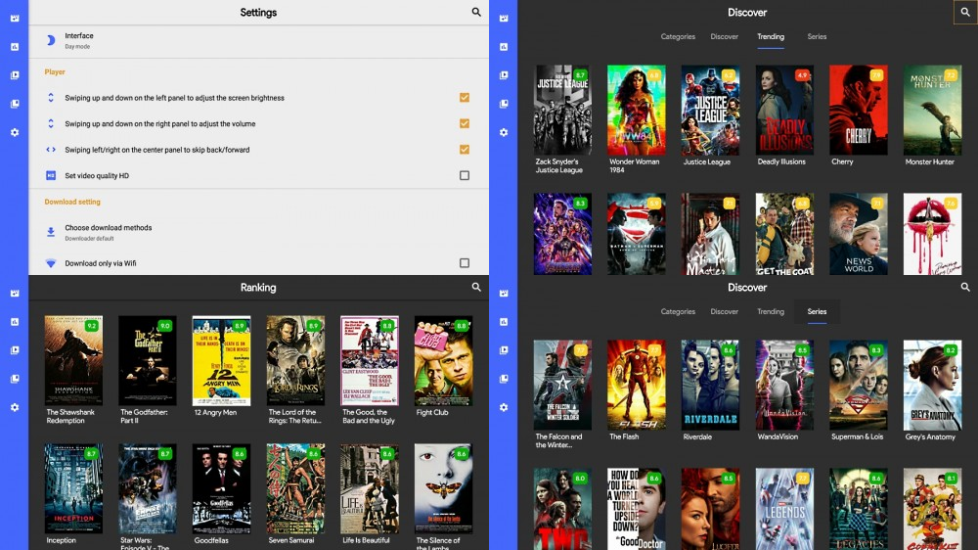Click the moon icon next to Interface
978x550 pixels.
pyautogui.click(x=51, y=40)
